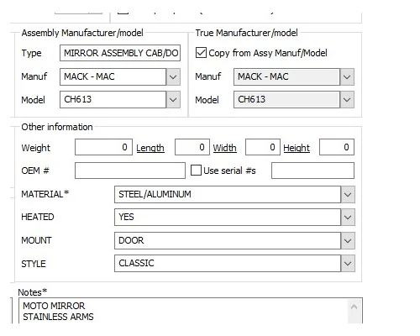Select the STEEL/ALUMINUM material value
This screenshot has width=420, height=336.
[155, 194]
